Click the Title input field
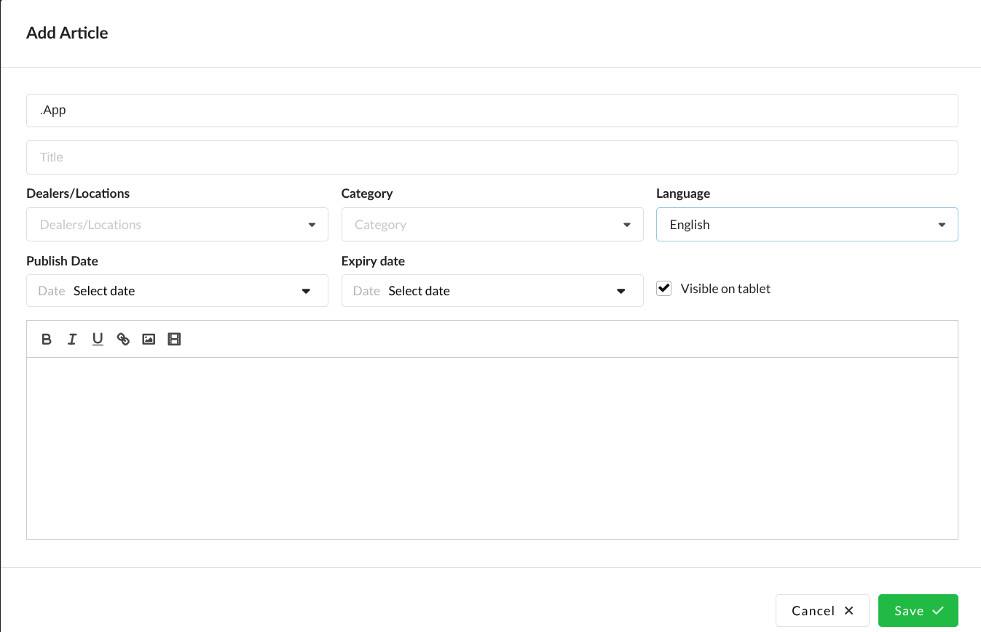The height and width of the screenshot is (632, 981). point(492,157)
